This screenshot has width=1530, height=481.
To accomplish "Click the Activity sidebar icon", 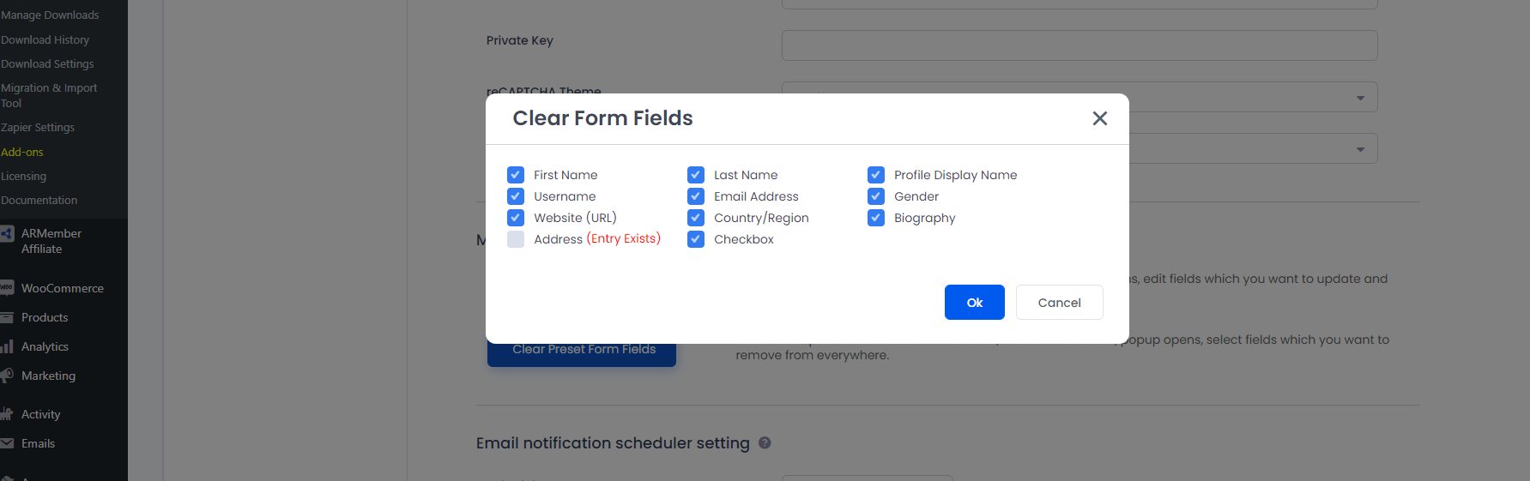I will click(x=7, y=414).
